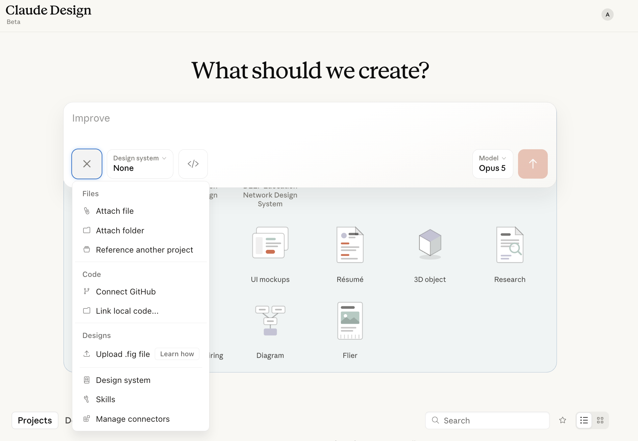Select the Projects tab

point(35,420)
